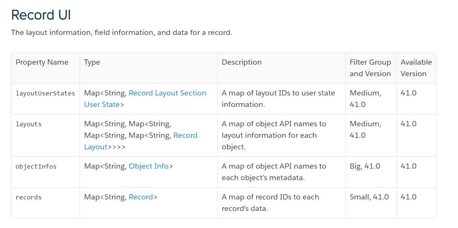Click the Property Name column header
The height and width of the screenshot is (228, 458).
coord(42,62)
